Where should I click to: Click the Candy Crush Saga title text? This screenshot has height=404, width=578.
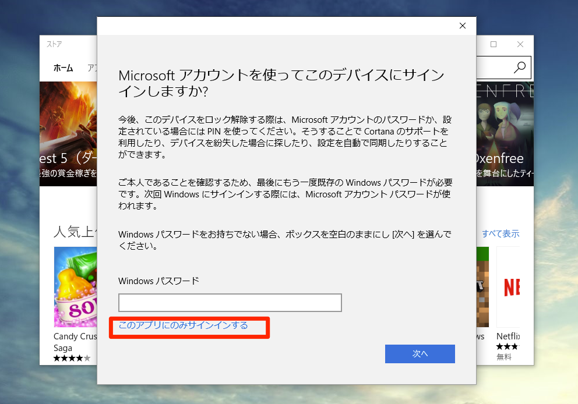click(x=75, y=342)
